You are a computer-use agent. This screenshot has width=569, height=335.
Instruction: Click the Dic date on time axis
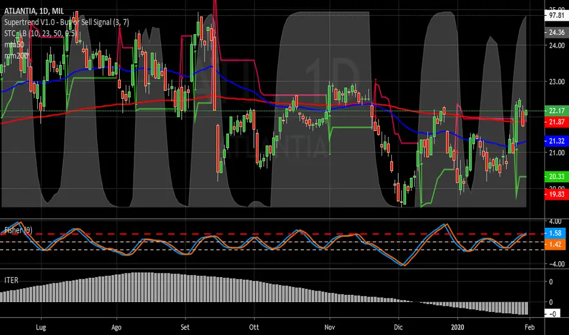(398, 327)
